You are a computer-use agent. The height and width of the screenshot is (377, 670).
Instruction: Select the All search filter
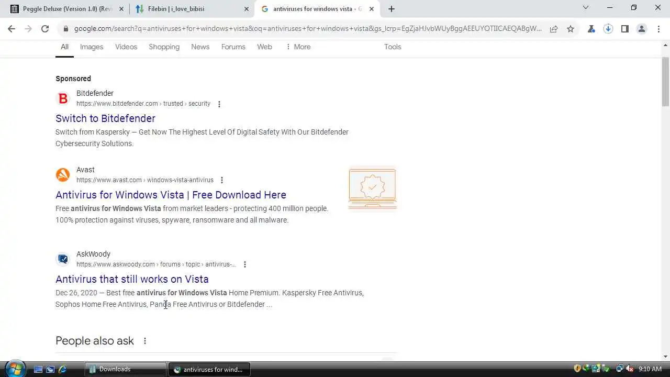point(64,47)
